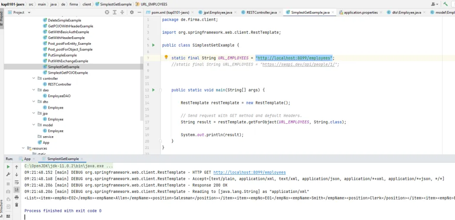455x220 pixels.
Task: Open the localhost:8099/employees link in console
Action: click(250, 172)
